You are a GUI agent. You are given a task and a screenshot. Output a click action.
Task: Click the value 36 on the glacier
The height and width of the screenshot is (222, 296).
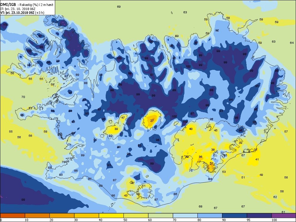coord(200,157)
